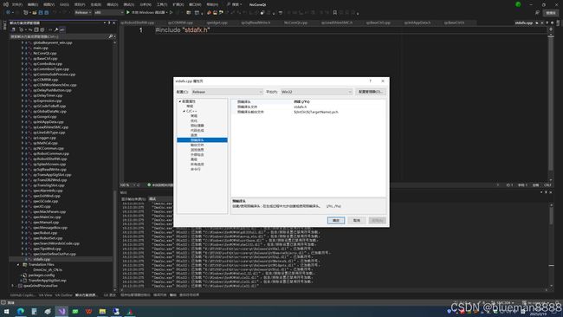Click the wrench properties icon in Solution Explorer
Image resolution: width=563 pixels, height=317 pixels.
coord(56,29)
